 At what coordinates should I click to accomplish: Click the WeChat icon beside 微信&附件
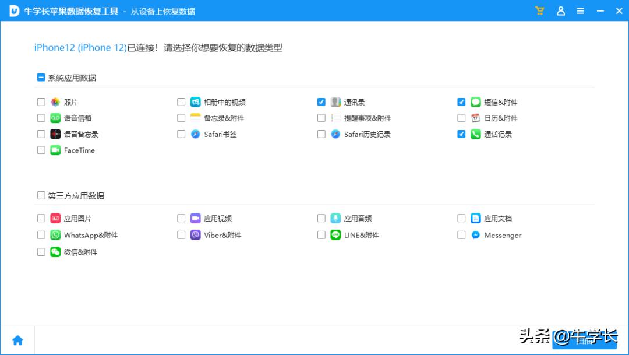click(55, 252)
